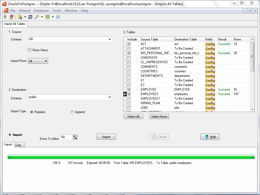Open Config for the EMPLOYEE table

(210, 89)
